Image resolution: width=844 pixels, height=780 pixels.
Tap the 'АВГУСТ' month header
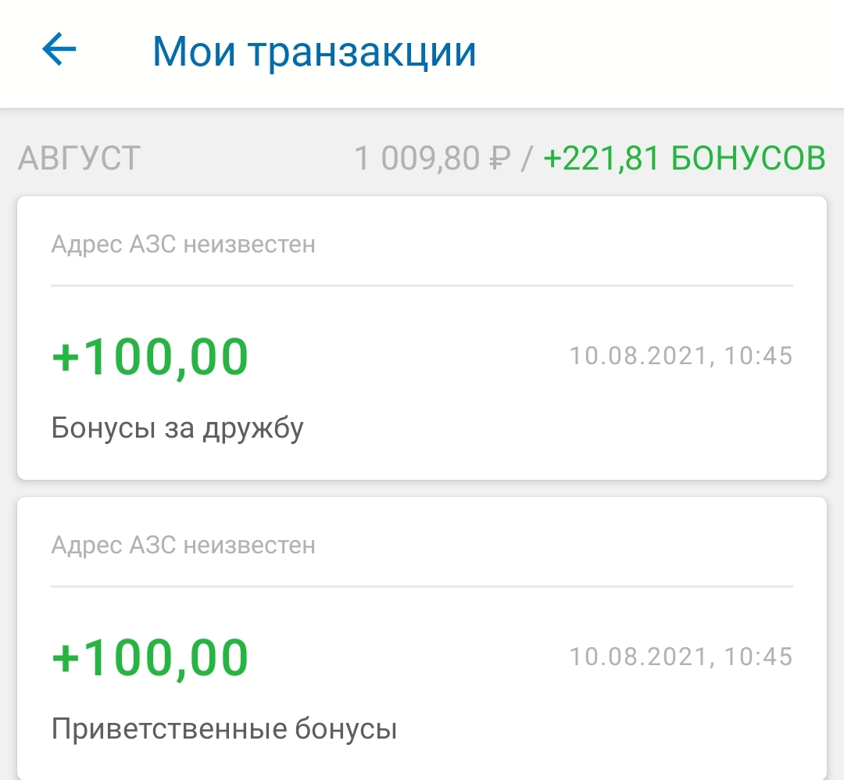(79, 158)
